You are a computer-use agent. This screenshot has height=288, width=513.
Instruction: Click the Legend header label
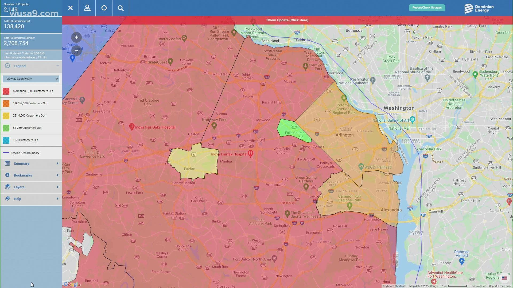[x=20, y=66]
